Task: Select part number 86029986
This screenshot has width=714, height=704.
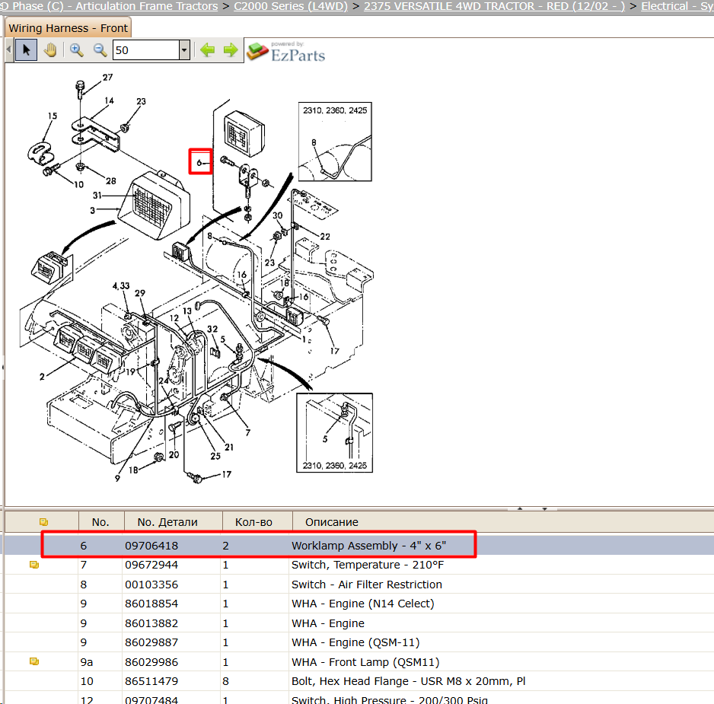Action: coord(151,661)
